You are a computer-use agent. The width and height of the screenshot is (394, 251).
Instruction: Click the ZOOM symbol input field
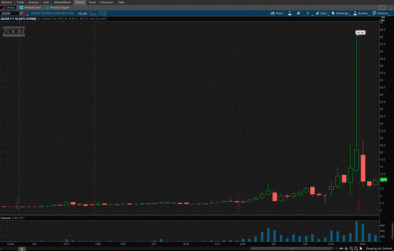(10, 13)
